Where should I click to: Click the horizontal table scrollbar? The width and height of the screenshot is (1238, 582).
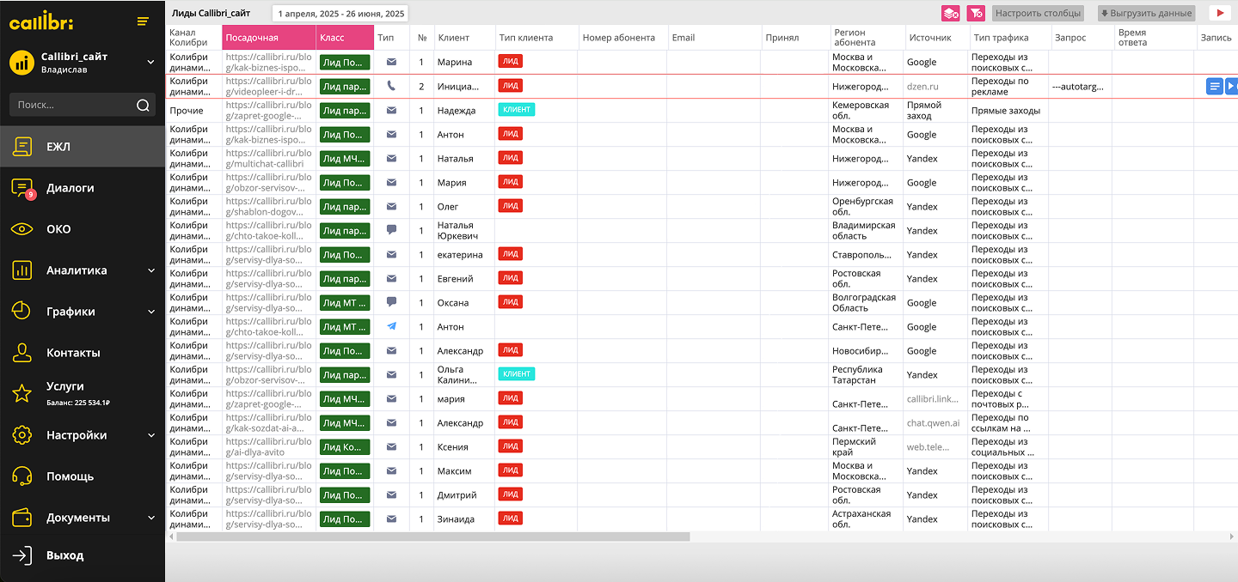tap(433, 537)
